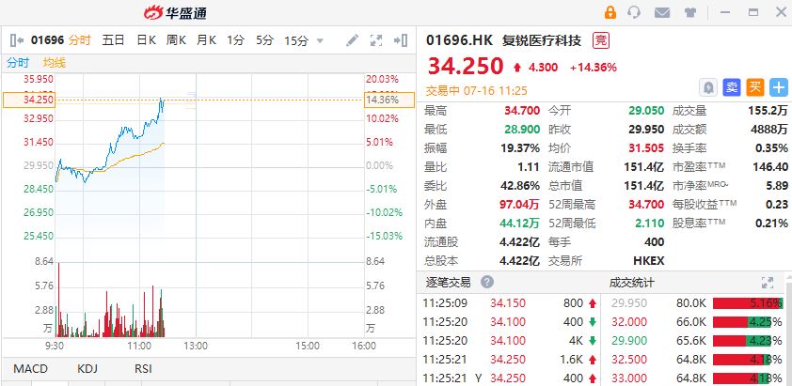Click the 01696.HK ticker title
This screenshot has width=792, height=386.
point(460,40)
